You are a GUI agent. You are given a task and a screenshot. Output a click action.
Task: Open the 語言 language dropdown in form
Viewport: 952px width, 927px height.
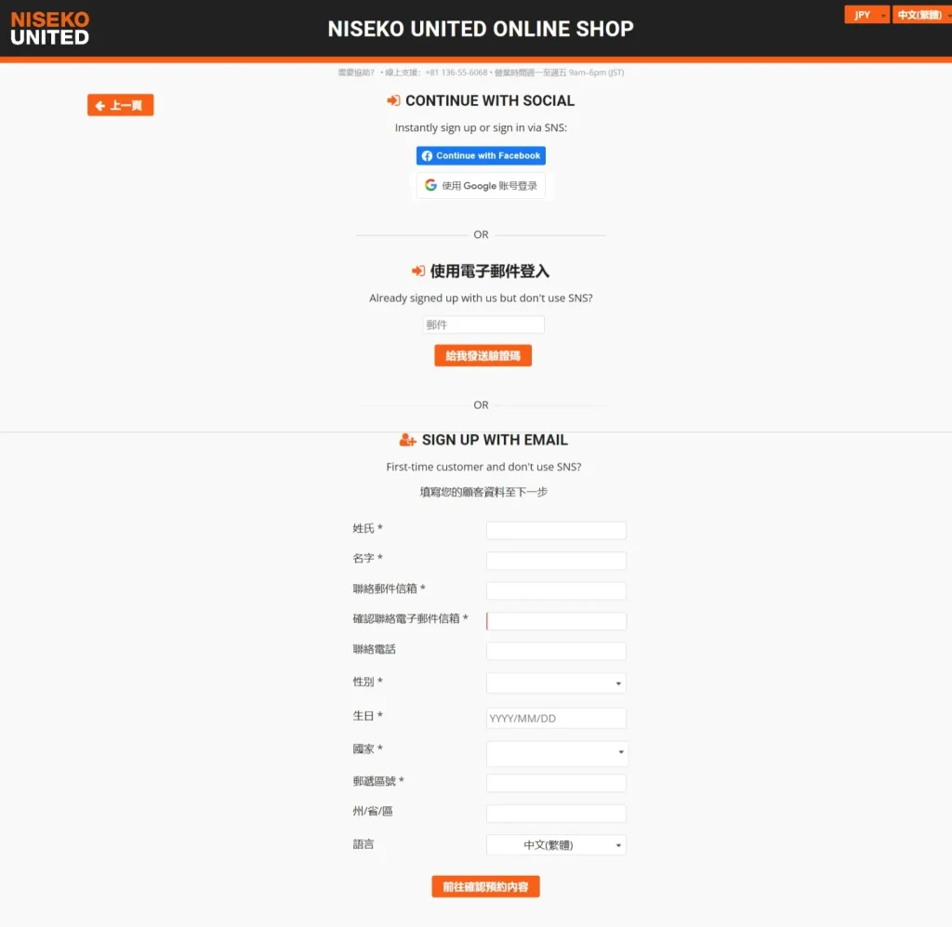point(556,845)
